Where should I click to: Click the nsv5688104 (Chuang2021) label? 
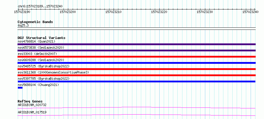[x=38, y=85]
